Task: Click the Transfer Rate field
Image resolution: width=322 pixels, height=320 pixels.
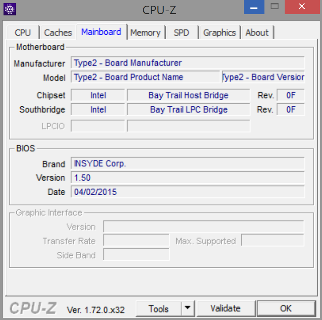Action: tap(136, 240)
